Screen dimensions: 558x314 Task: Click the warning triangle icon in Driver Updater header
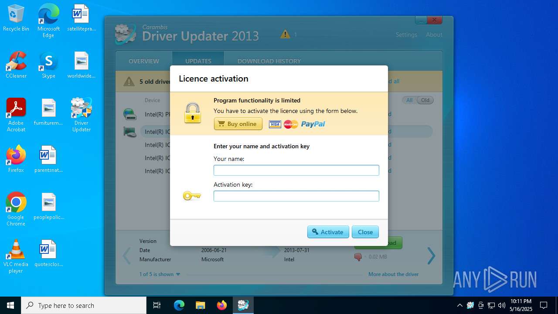coord(285,34)
